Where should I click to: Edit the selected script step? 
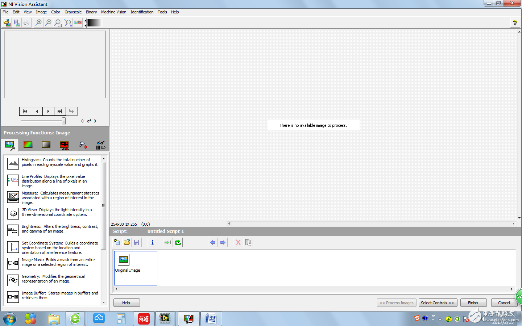[248, 242]
